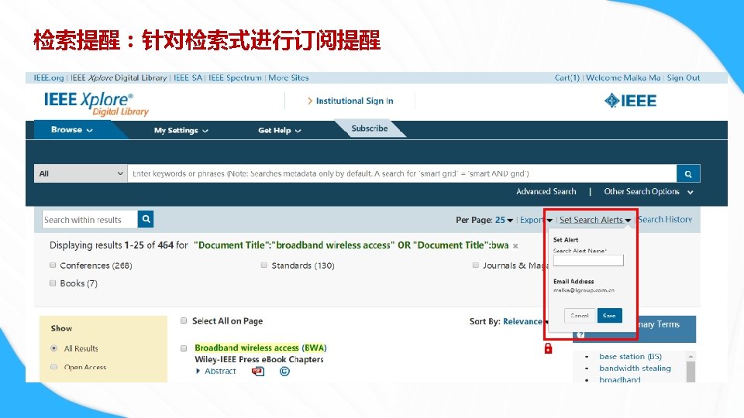The width and height of the screenshot is (744, 418).
Task: Remove the search query with the x icon
Action: pyautogui.click(x=515, y=246)
